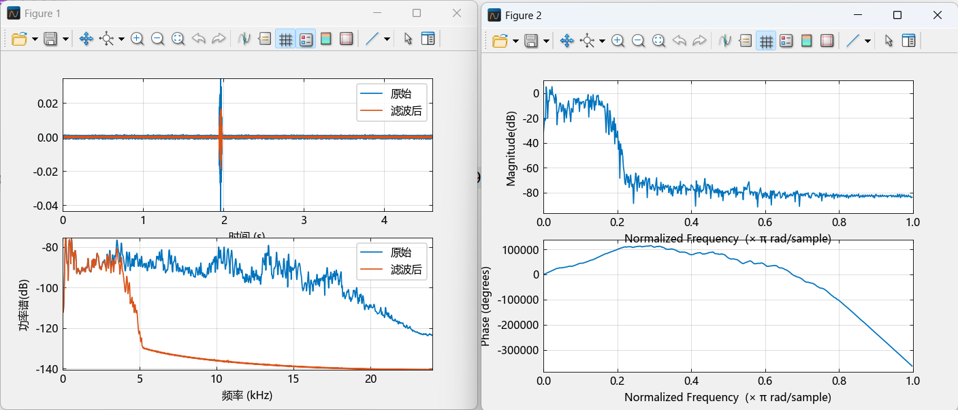Viewport: 958px width, 410px height.
Task: Click the save disk icon in Figure 2
Action: click(x=532, y=41)
